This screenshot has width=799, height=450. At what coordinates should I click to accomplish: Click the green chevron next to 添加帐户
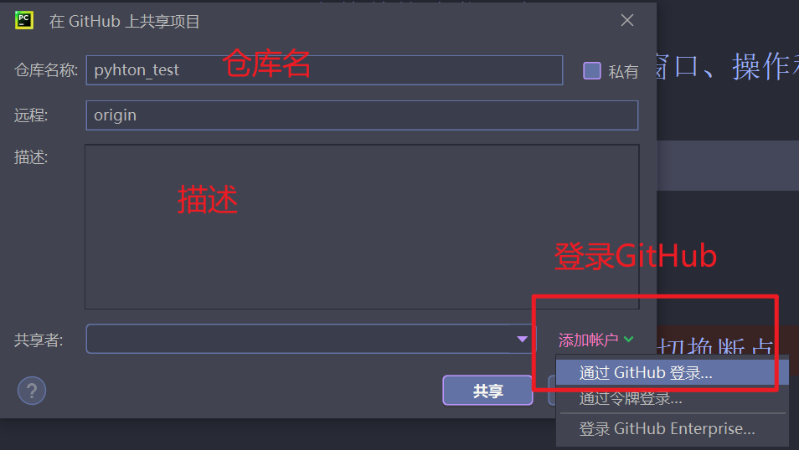click(629, 339)
